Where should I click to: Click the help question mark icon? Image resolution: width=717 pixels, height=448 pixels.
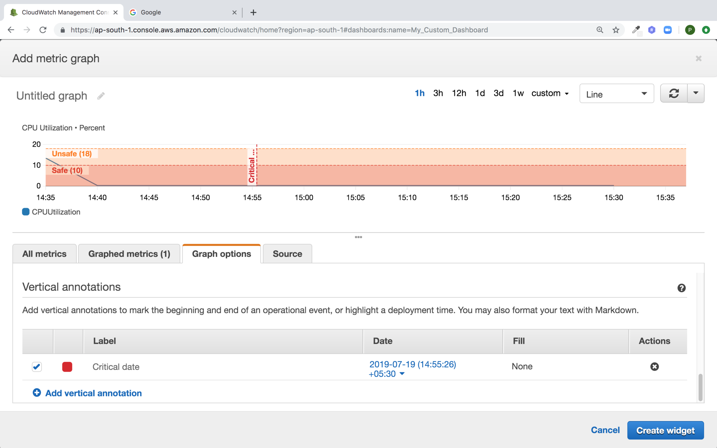(x=681, y=288)
